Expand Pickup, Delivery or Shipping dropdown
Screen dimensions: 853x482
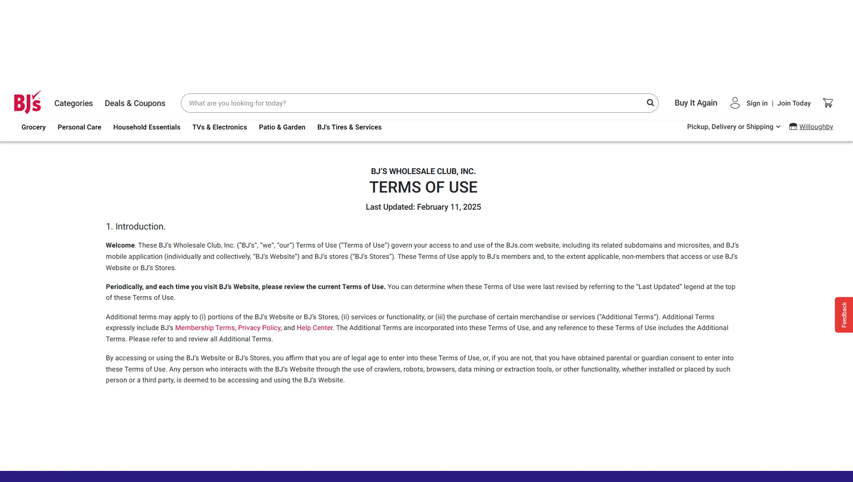[x=733, y=127]
